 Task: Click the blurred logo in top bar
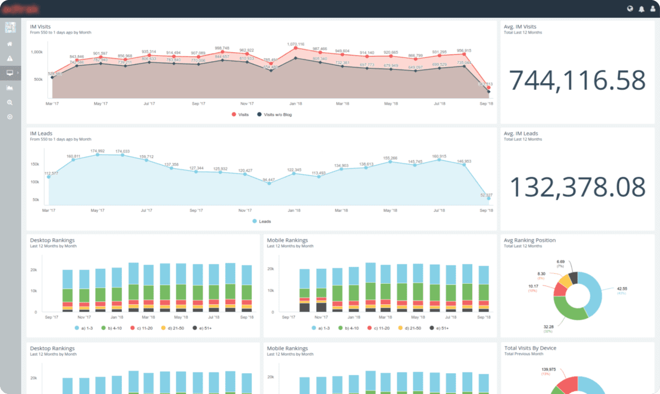[x=20, y=9]
